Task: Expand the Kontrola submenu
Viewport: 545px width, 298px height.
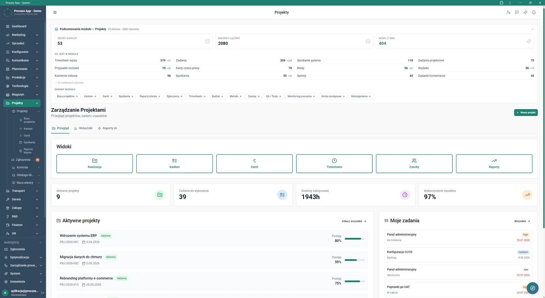Action: [26, 167]
